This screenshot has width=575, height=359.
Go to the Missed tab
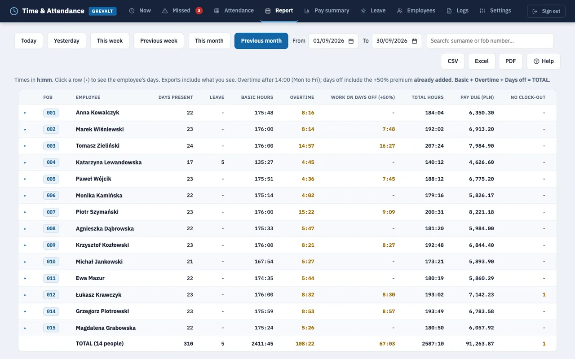click(182, 10)
